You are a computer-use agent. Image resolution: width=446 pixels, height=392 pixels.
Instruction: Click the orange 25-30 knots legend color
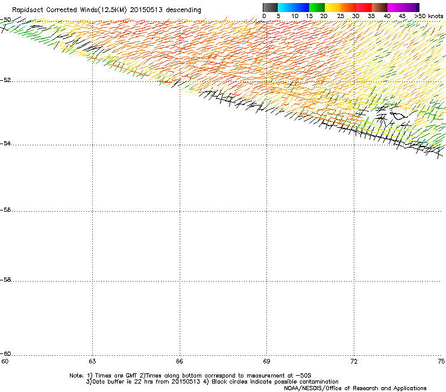tap(348, 7)
